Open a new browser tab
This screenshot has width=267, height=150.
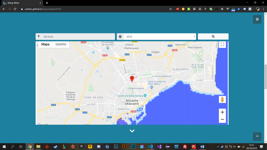pyautogui.click(x=47, y=3)
